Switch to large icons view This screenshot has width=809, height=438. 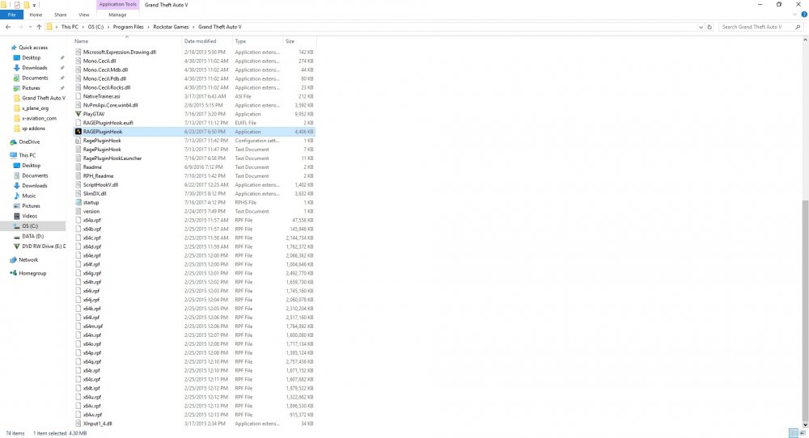(x=803, y=433)
